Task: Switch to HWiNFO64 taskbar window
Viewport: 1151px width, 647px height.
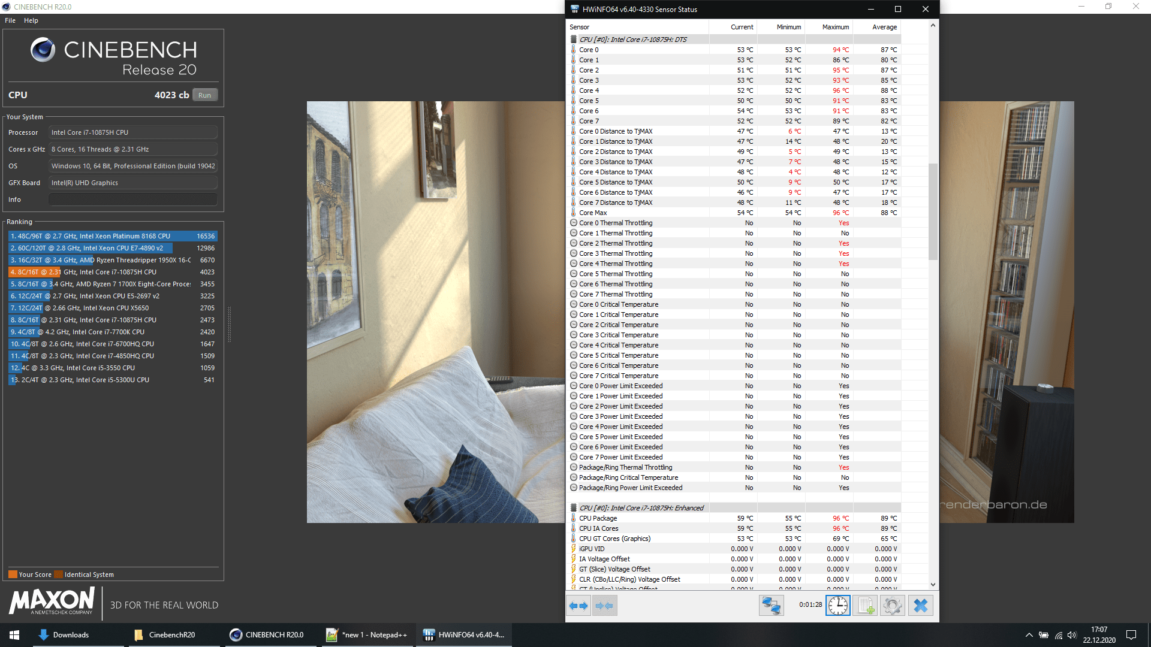Action: pos(465,635)
